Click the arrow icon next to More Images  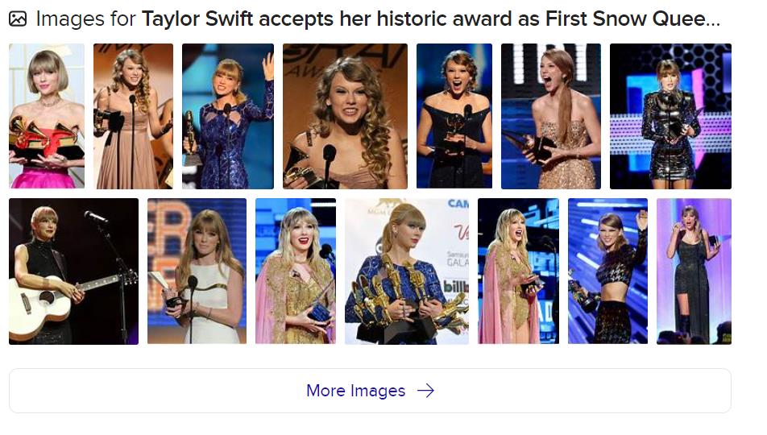click(425, 391)
